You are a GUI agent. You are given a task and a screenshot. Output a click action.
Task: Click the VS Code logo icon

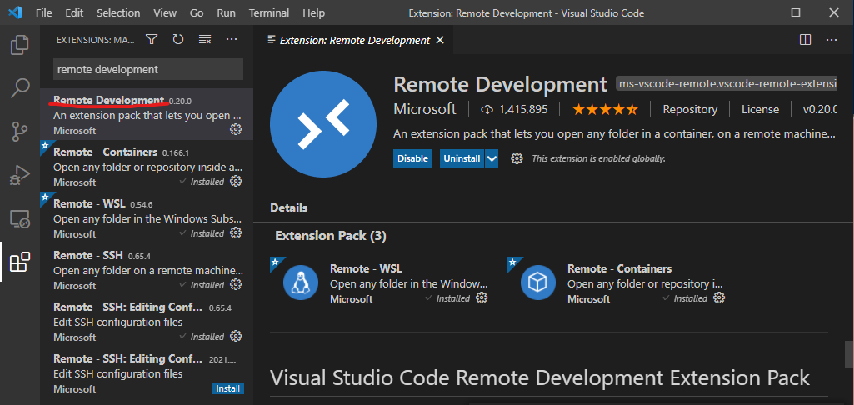[x=15, y=12]
